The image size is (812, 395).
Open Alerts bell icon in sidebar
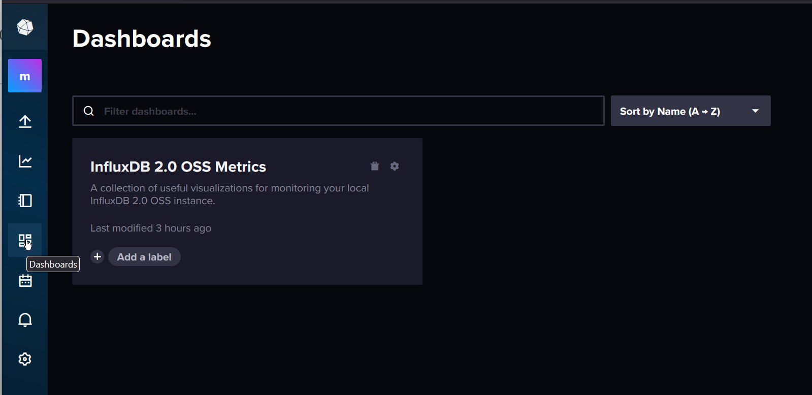pyautogui.click(x=25, y=320)
